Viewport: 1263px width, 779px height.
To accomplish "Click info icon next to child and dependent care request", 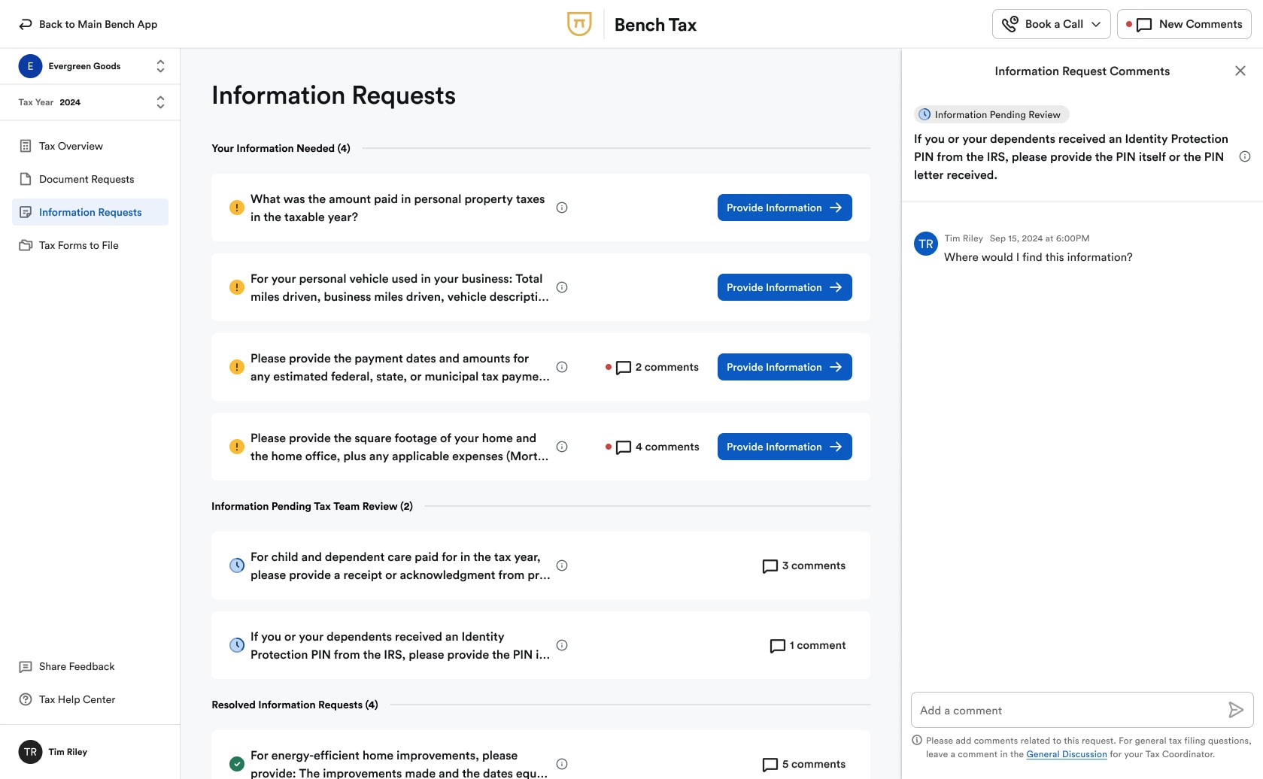I will 562,565.
